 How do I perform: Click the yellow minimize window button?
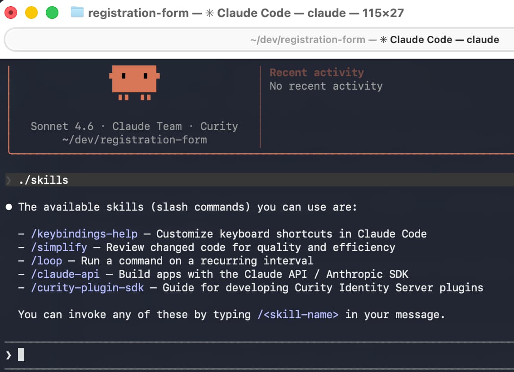31,13
